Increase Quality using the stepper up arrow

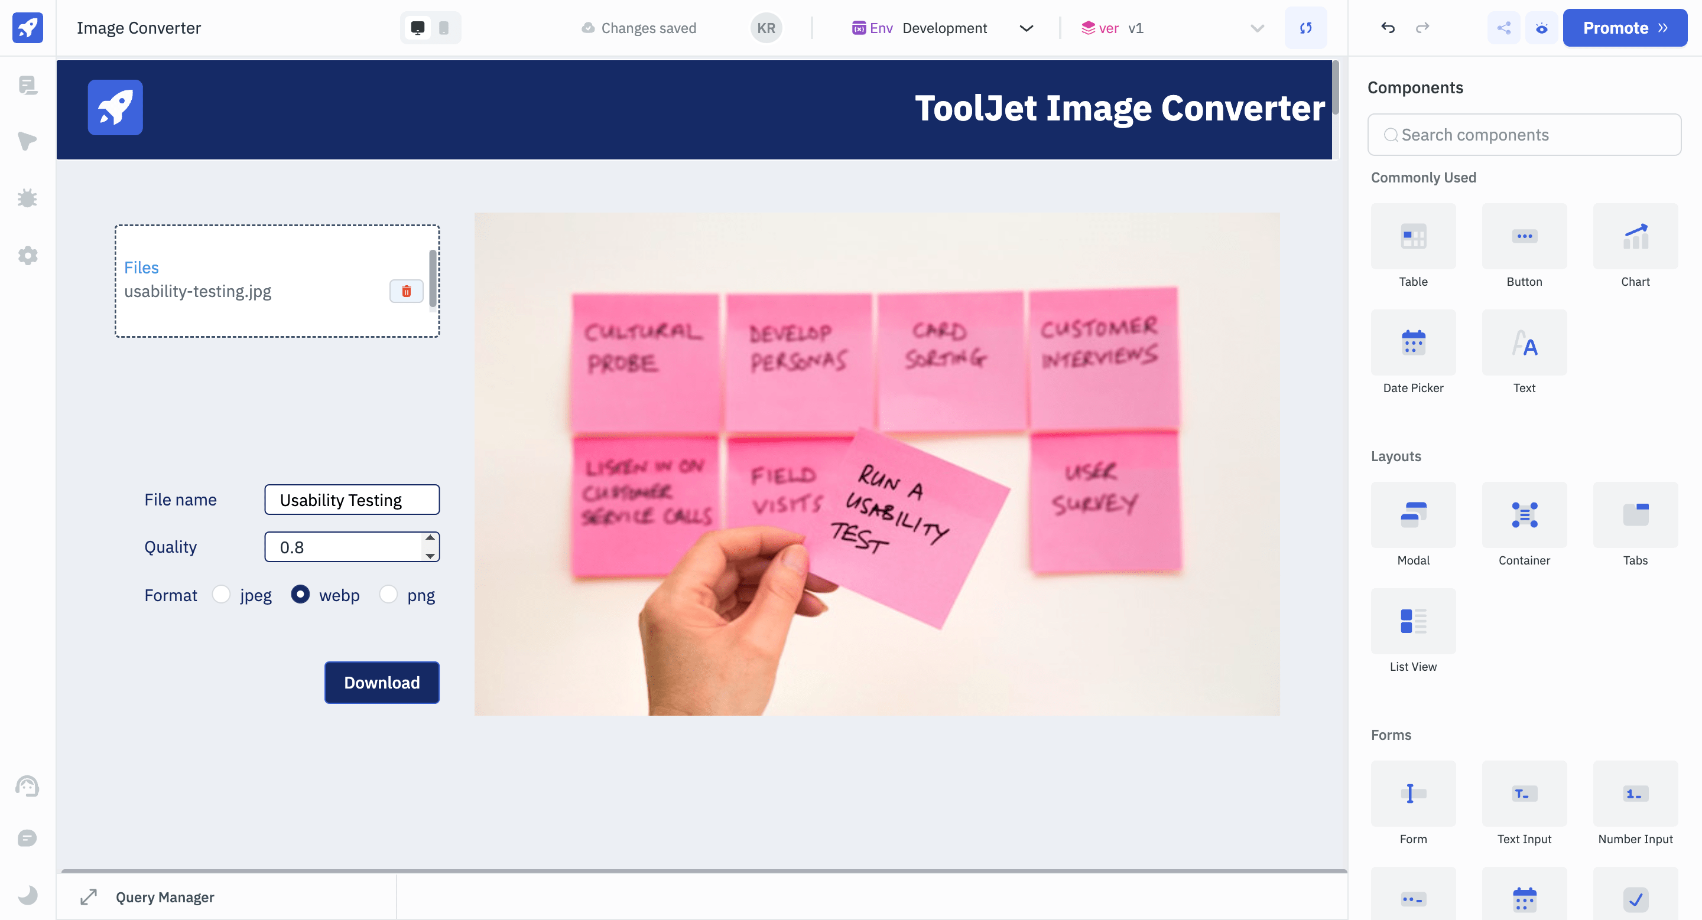[430, 540]
